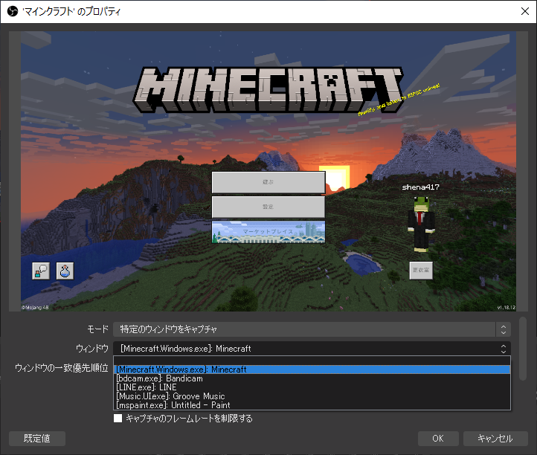Click the potion bottle icon in the preview

tap(65, 271)
